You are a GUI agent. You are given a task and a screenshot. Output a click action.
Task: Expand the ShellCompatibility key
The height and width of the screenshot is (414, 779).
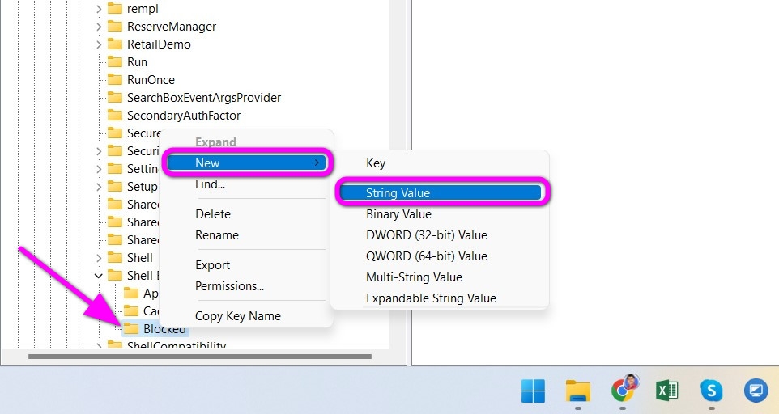click(x=98, y=345)
